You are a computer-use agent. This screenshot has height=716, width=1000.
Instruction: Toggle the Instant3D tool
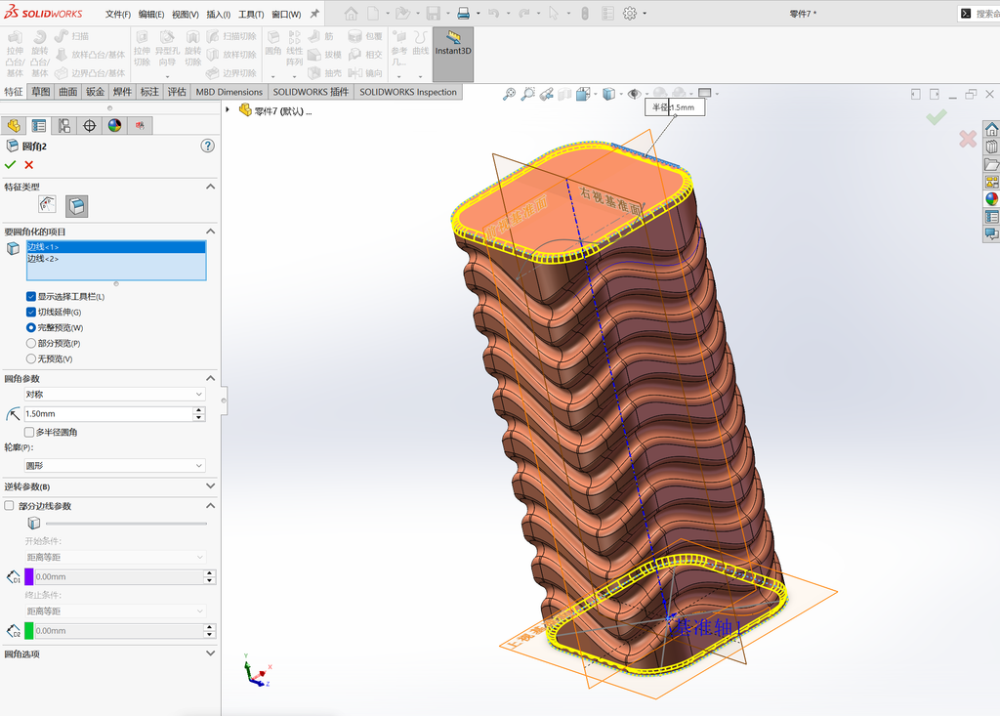click(453, 55)
